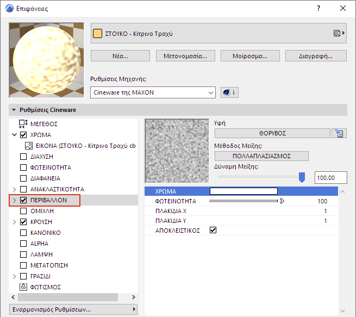356x317 pixels.
Task: Select the ΛΑΜΨΗ channel label
Action: point(41,254)
